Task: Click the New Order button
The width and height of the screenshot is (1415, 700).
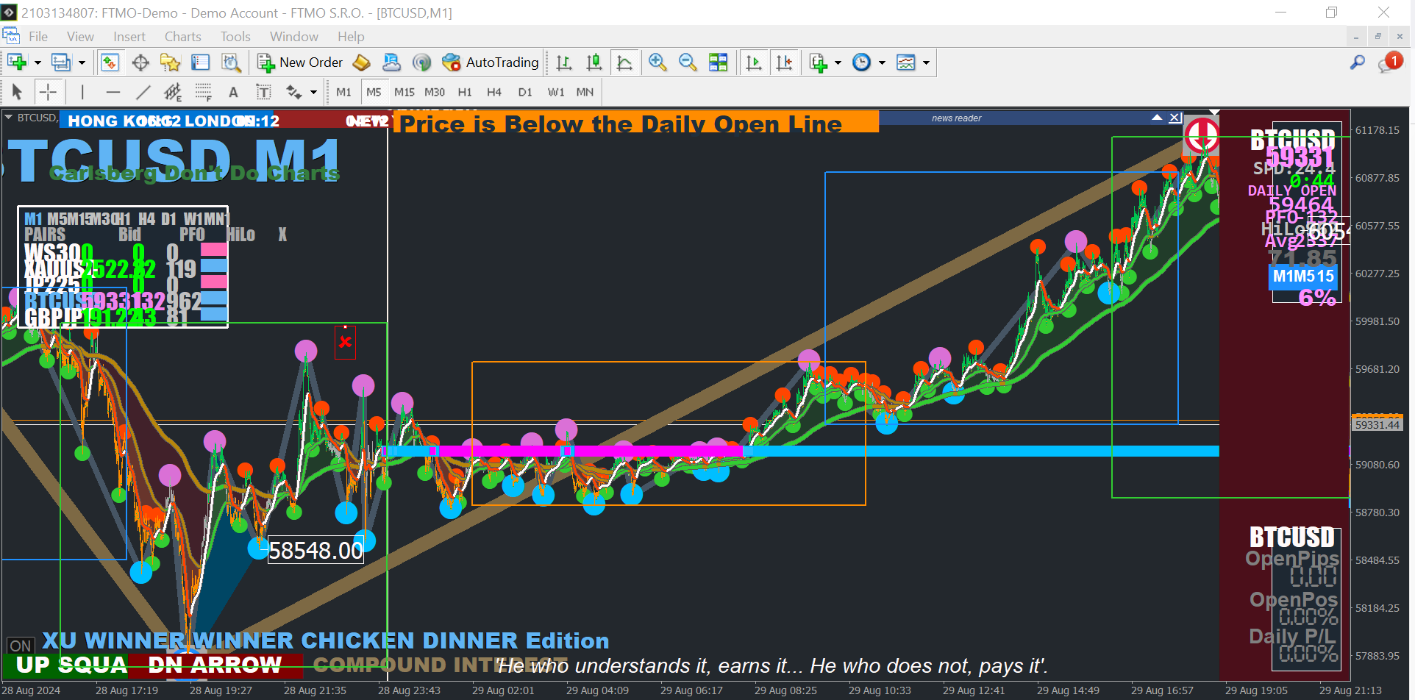Action: pyautogui.click(x=300, y=63)
